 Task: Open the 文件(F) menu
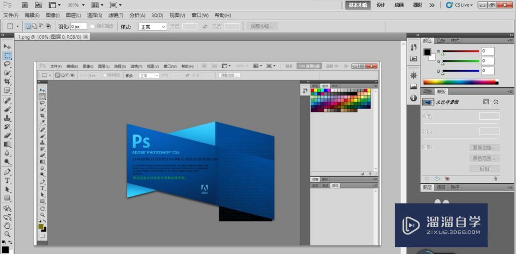11,15
